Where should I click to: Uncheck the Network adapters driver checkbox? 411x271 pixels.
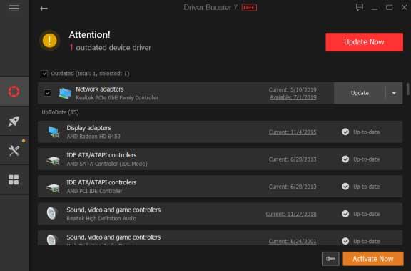47,93
